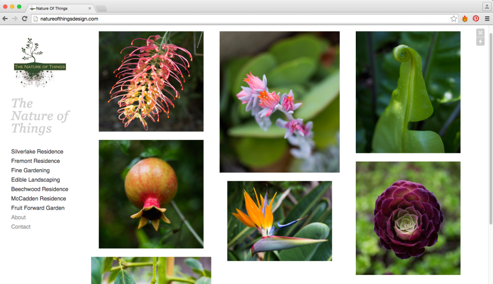Click the user profile icon top right
Image resolution: width=493 pixels, height=284 pixels.
486,6
